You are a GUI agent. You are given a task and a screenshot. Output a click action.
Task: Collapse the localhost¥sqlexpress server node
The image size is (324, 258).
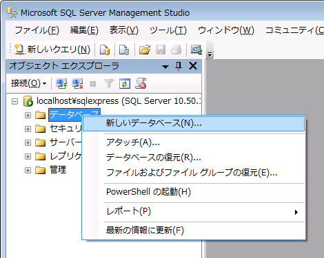pos(14,101)
